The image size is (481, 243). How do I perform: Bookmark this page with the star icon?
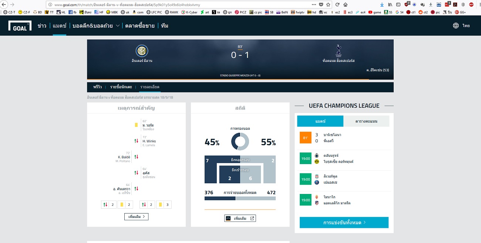328,4
